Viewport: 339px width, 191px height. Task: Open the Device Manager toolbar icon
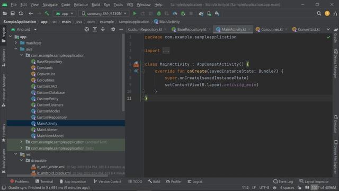209,13
